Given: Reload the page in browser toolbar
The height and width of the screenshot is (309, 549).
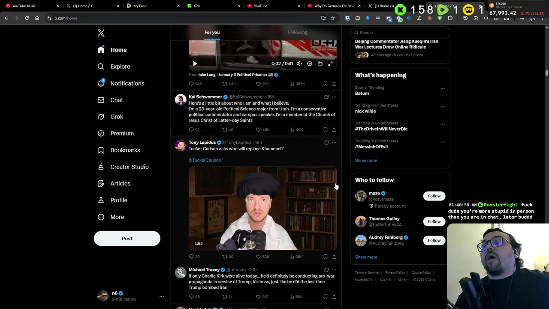Looking at the screenshot, I should (x=27, y=18).
